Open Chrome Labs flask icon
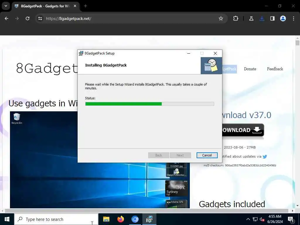 point(251,18)
